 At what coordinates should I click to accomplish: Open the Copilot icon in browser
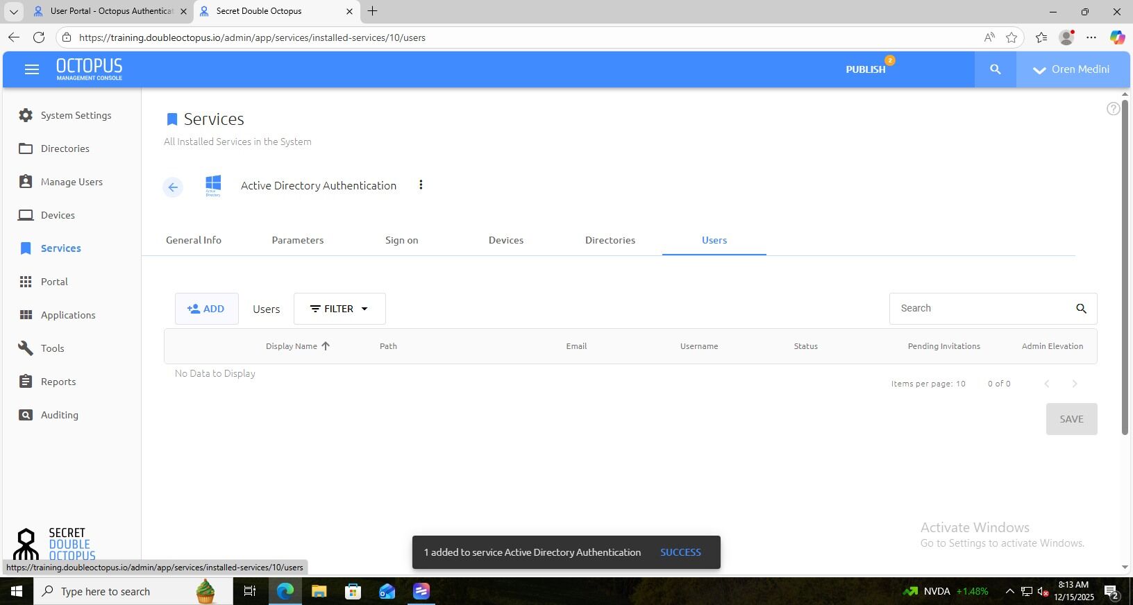tap(1117, 37)
